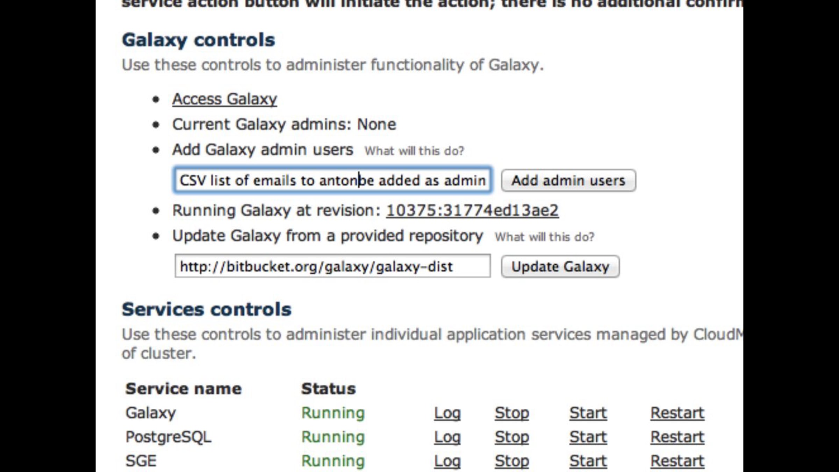Open the Access Galaxy link
The width and height of the screenshot is (839, 472).
click(x=224, y=99)
